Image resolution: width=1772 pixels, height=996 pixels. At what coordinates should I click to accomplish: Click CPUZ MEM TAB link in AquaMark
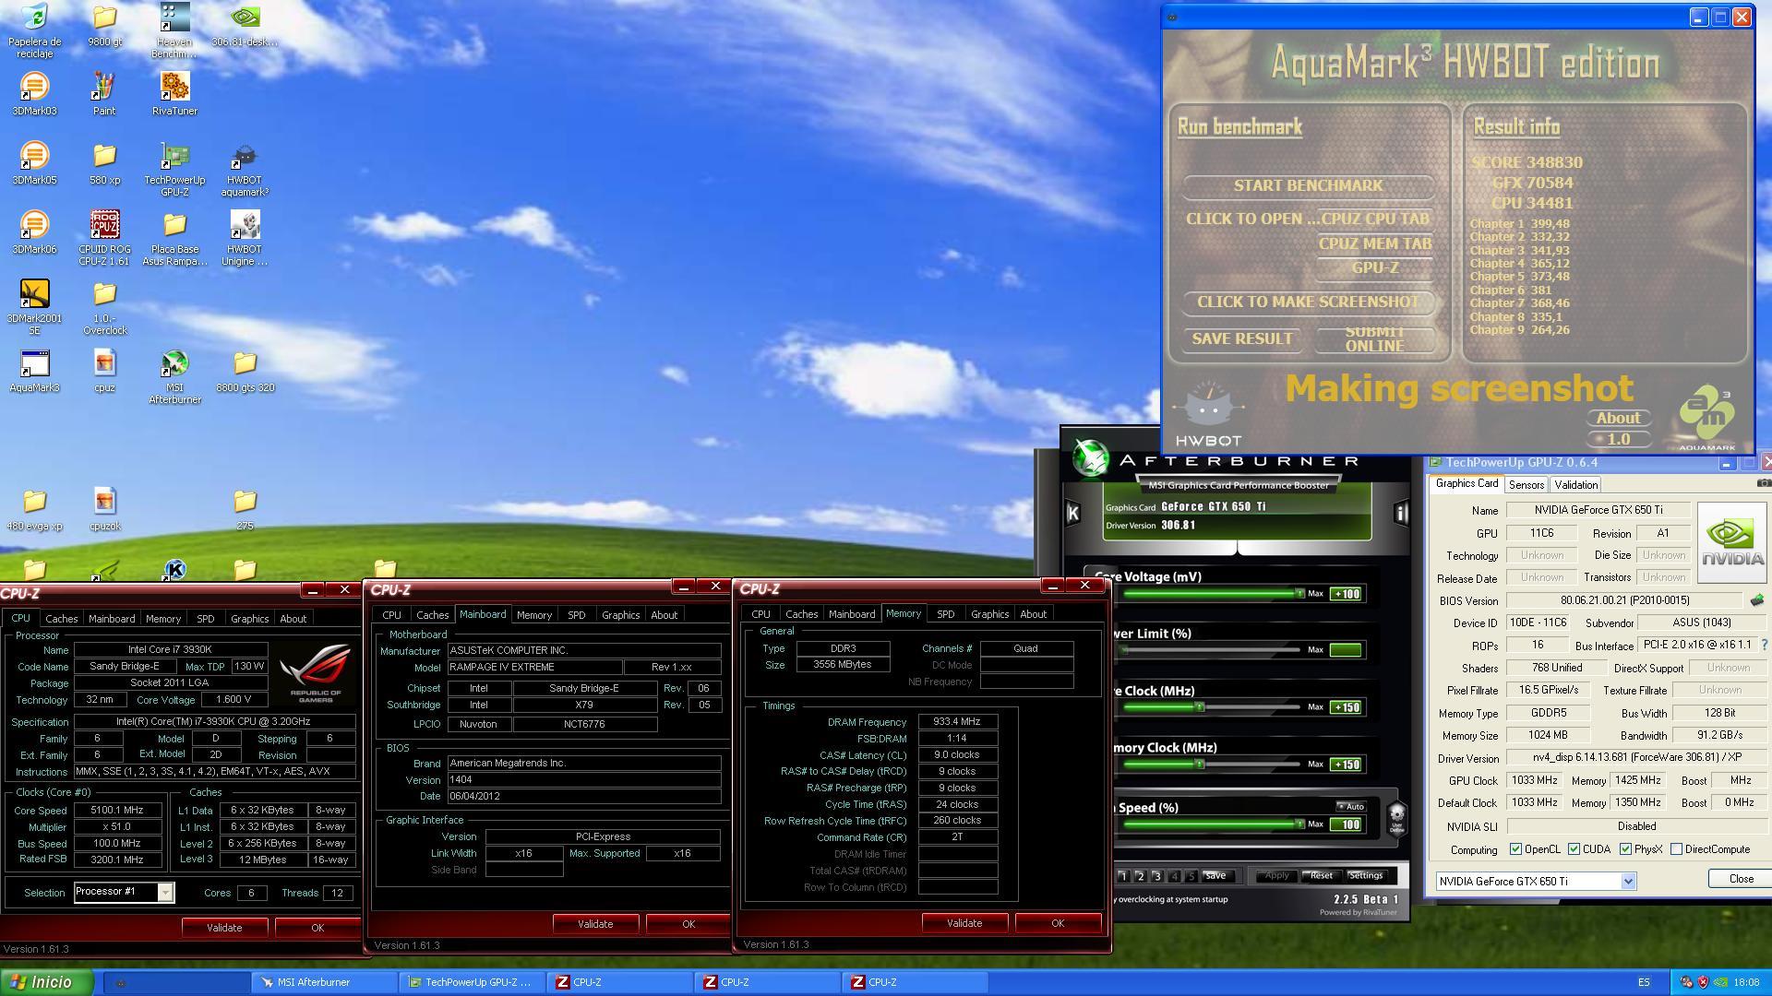click(x=1375, y=244)
